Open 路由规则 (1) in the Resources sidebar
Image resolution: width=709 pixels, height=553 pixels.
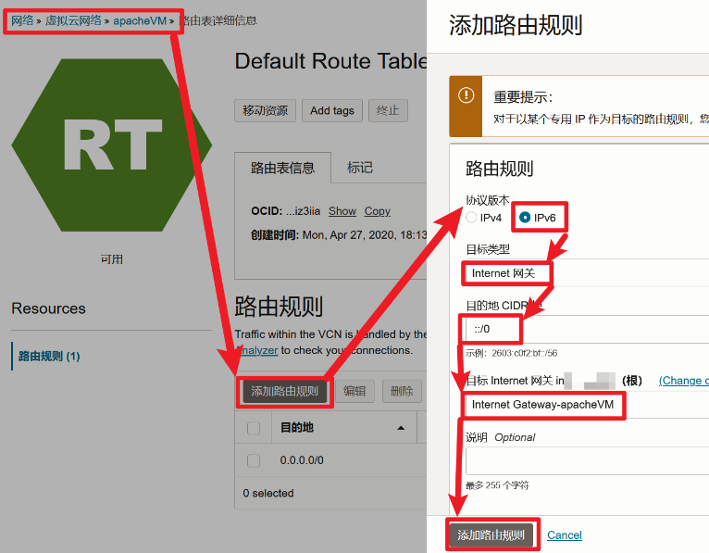pyautogui.click(x=49, y=356)
